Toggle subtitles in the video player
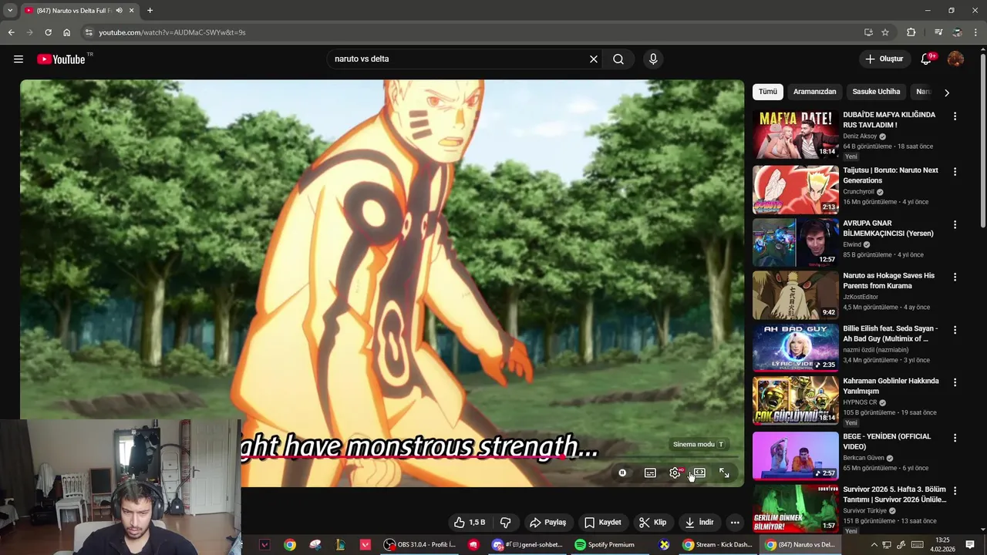 click(650, 473)
